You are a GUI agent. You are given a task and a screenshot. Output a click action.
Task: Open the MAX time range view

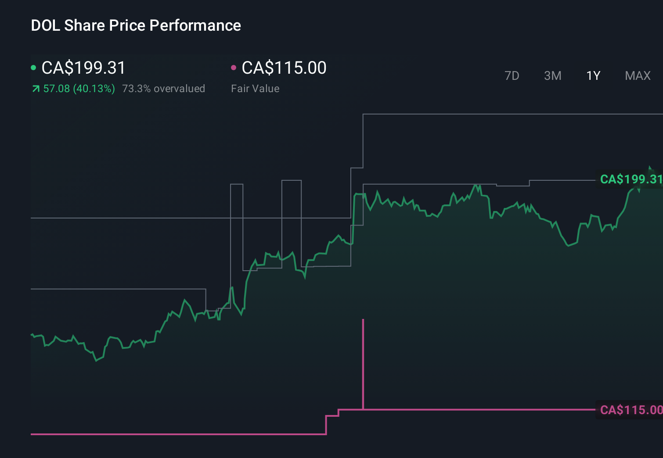point(637,75)
